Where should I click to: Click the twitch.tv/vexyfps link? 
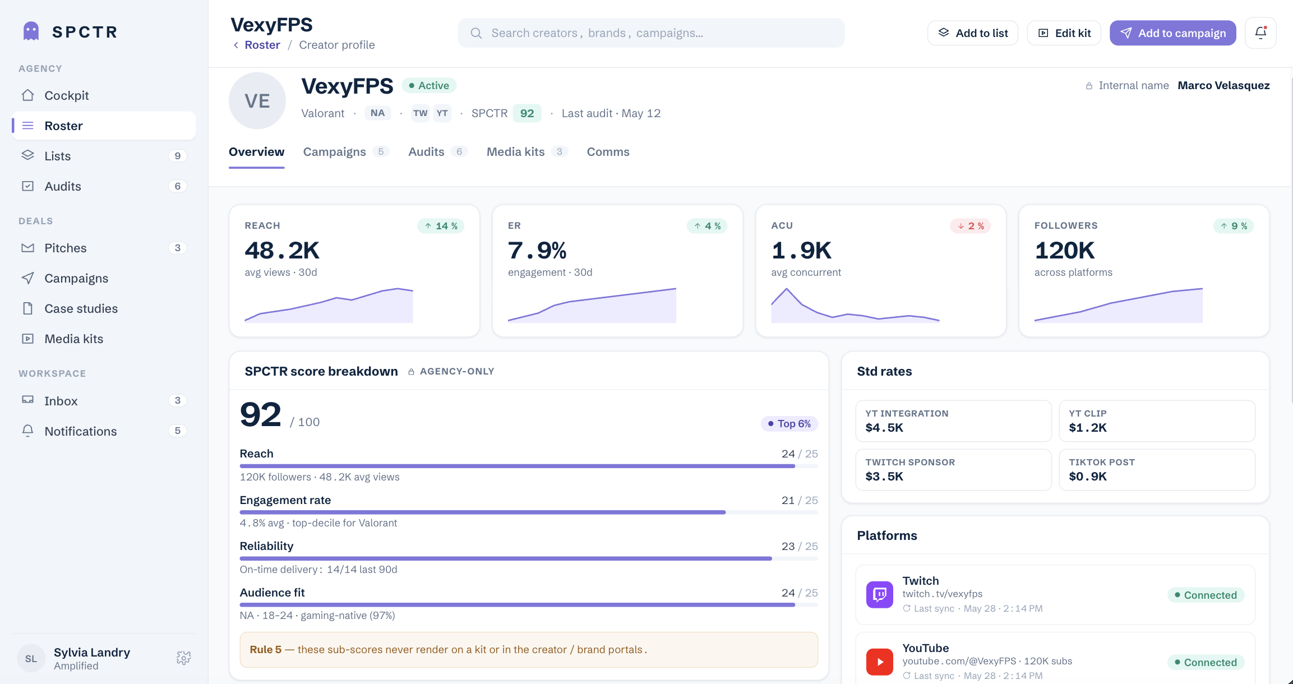click(943, 594)
